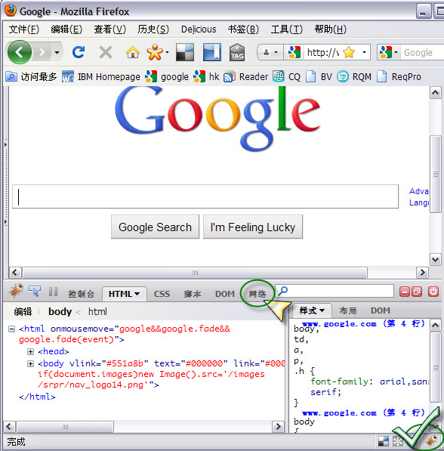Viewport: 444px width, 451px height.
Task: Collapse the html node in tree
Action: tap(11, 329)
